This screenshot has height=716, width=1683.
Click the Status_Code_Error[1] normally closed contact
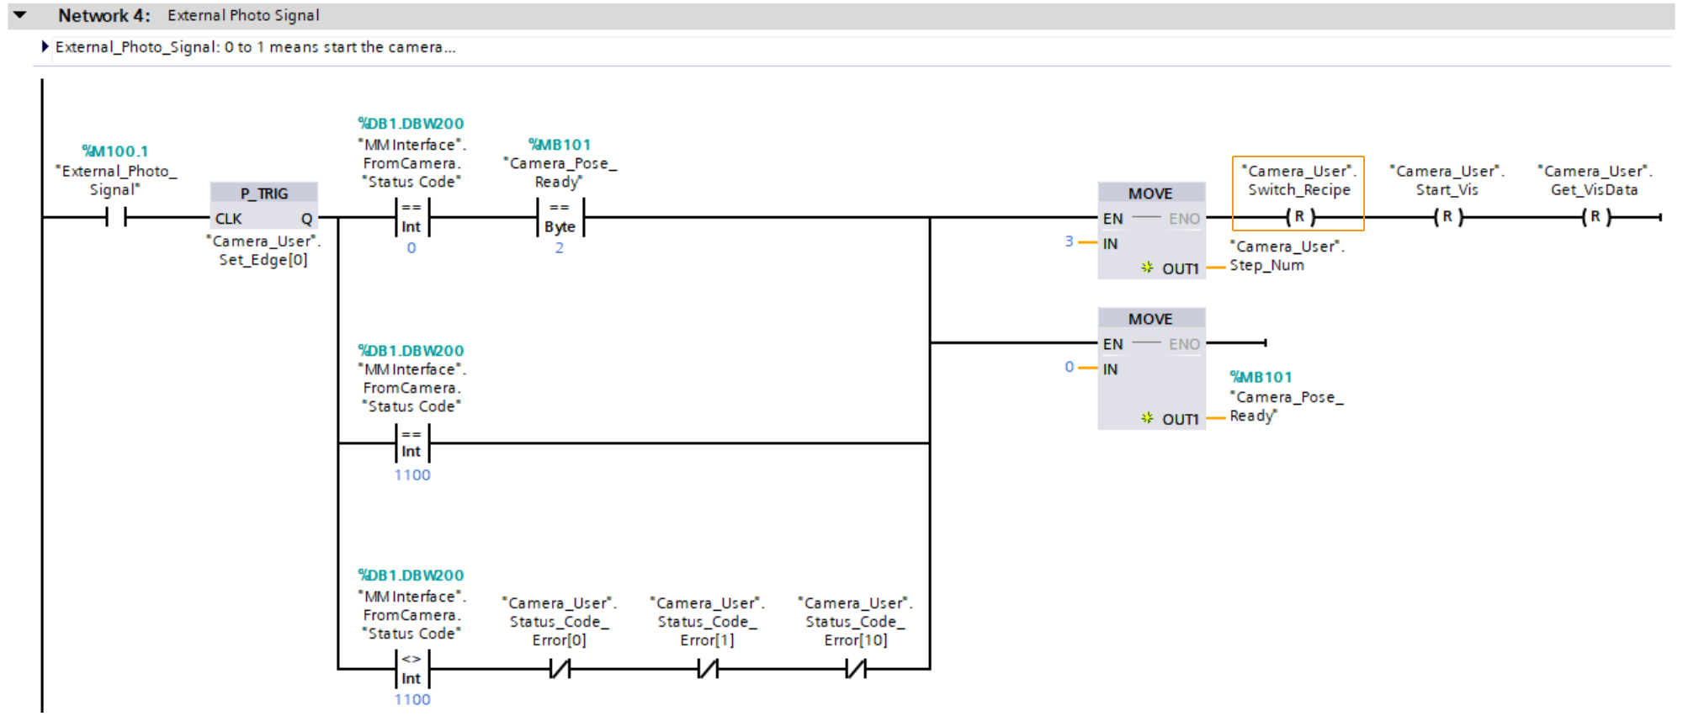click(x=708, y=669)
